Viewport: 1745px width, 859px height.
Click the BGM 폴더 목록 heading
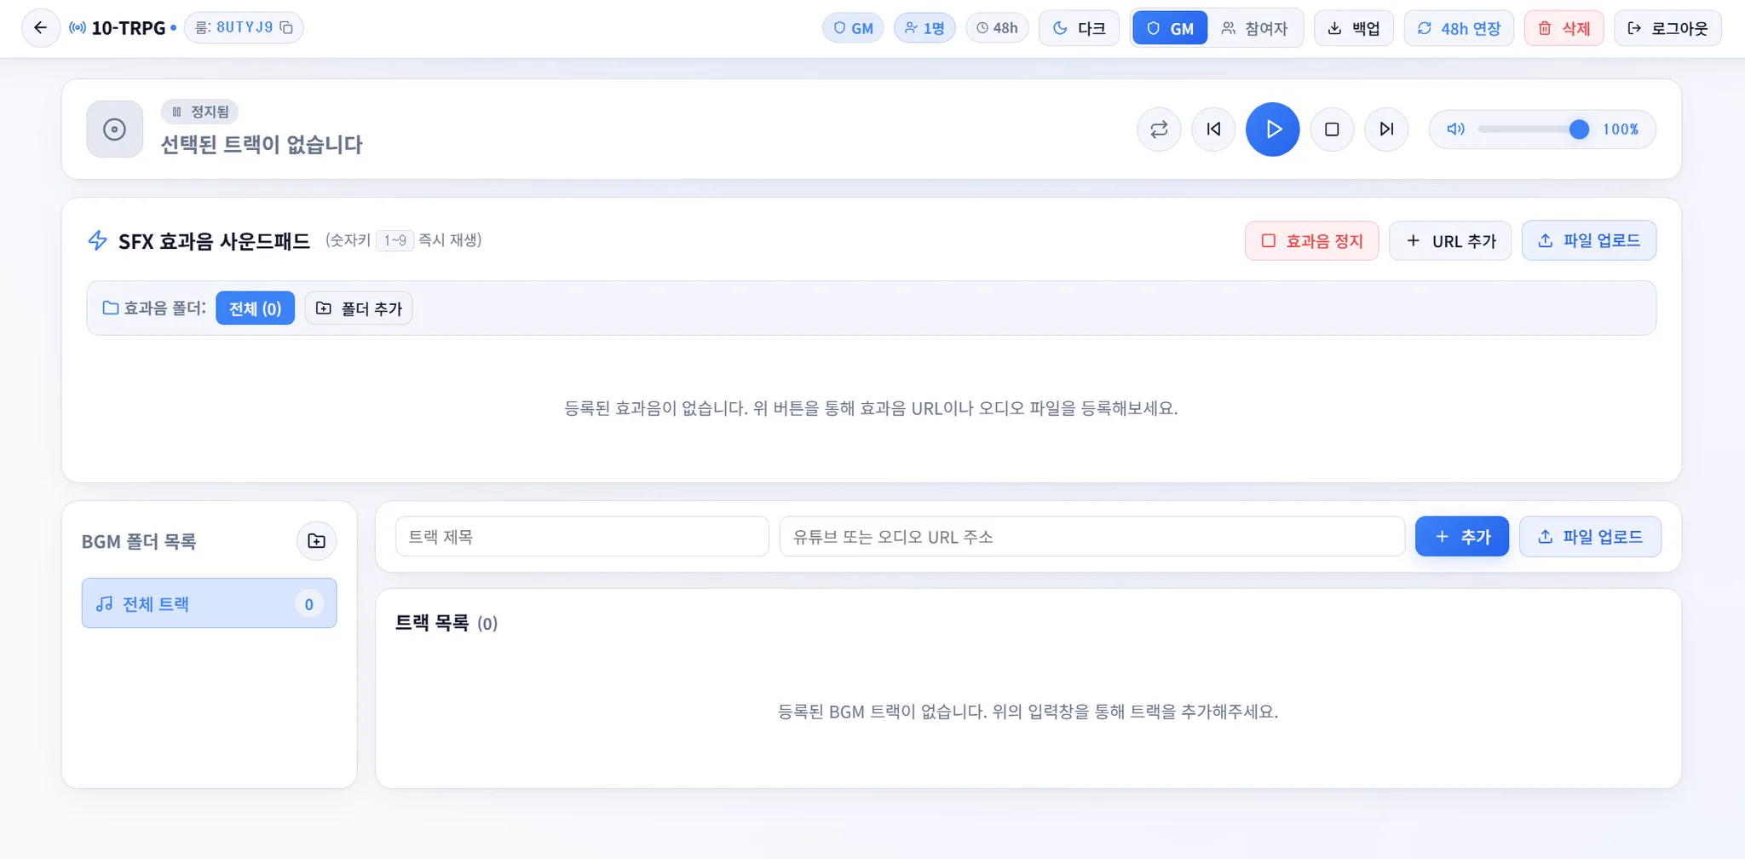pyautogui.click(x=139, y=542)
